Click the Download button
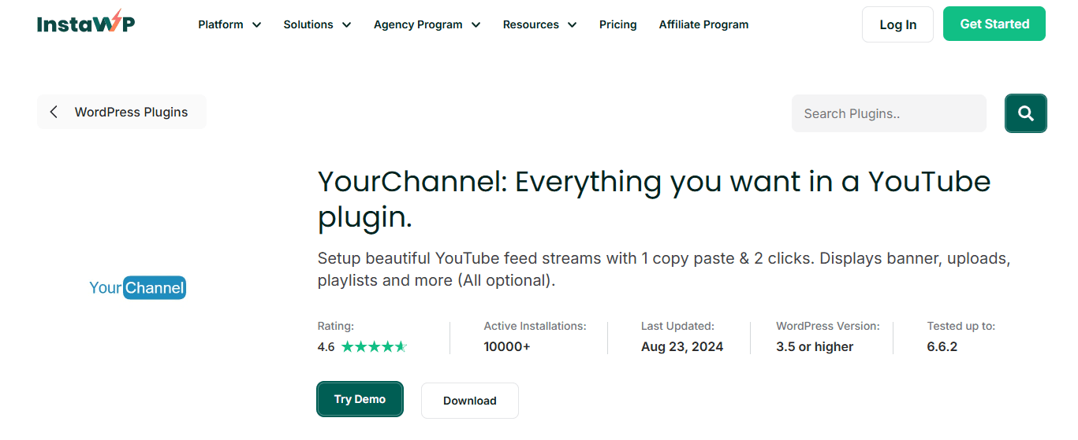1078x440 pixels. coord(469,401)
